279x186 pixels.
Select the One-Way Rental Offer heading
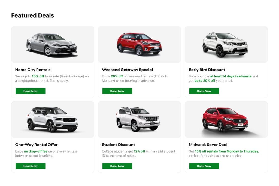pyautogui.click(x=36, y=145)
